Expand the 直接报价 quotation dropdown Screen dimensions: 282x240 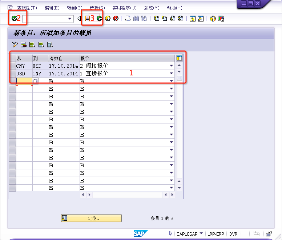coord(172,73)
